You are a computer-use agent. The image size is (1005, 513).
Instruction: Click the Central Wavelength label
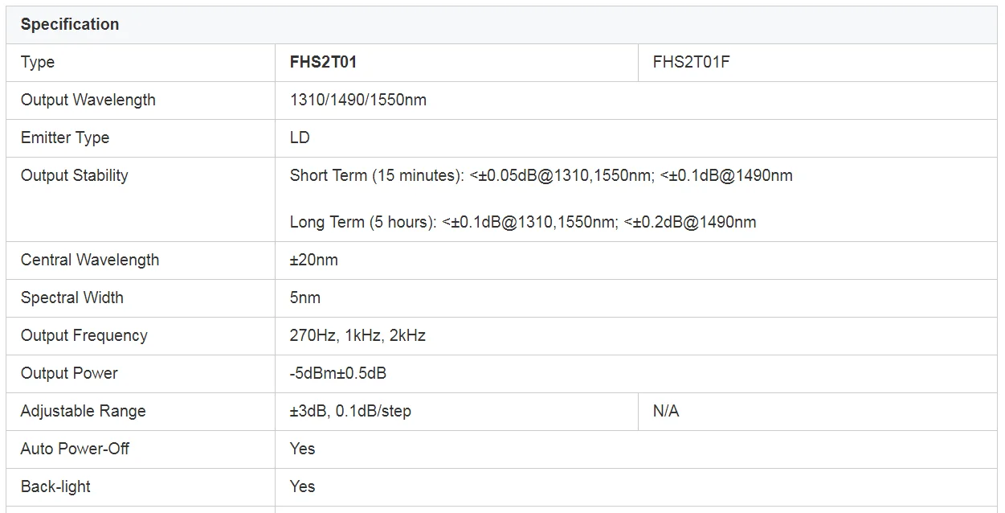tap(90, 260)
